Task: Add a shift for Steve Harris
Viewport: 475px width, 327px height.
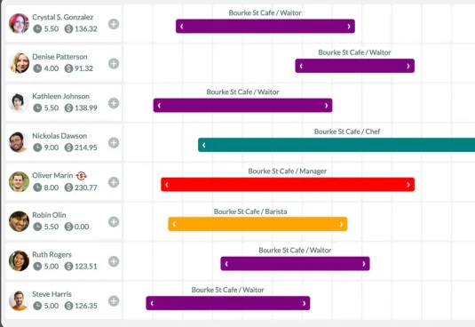Action: tap(114, 301)
